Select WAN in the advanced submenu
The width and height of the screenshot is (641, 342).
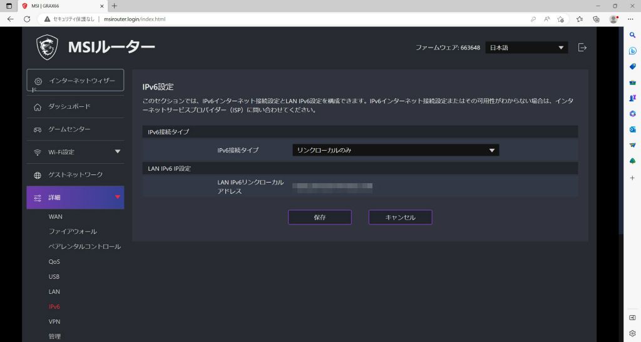click(56, 217)
